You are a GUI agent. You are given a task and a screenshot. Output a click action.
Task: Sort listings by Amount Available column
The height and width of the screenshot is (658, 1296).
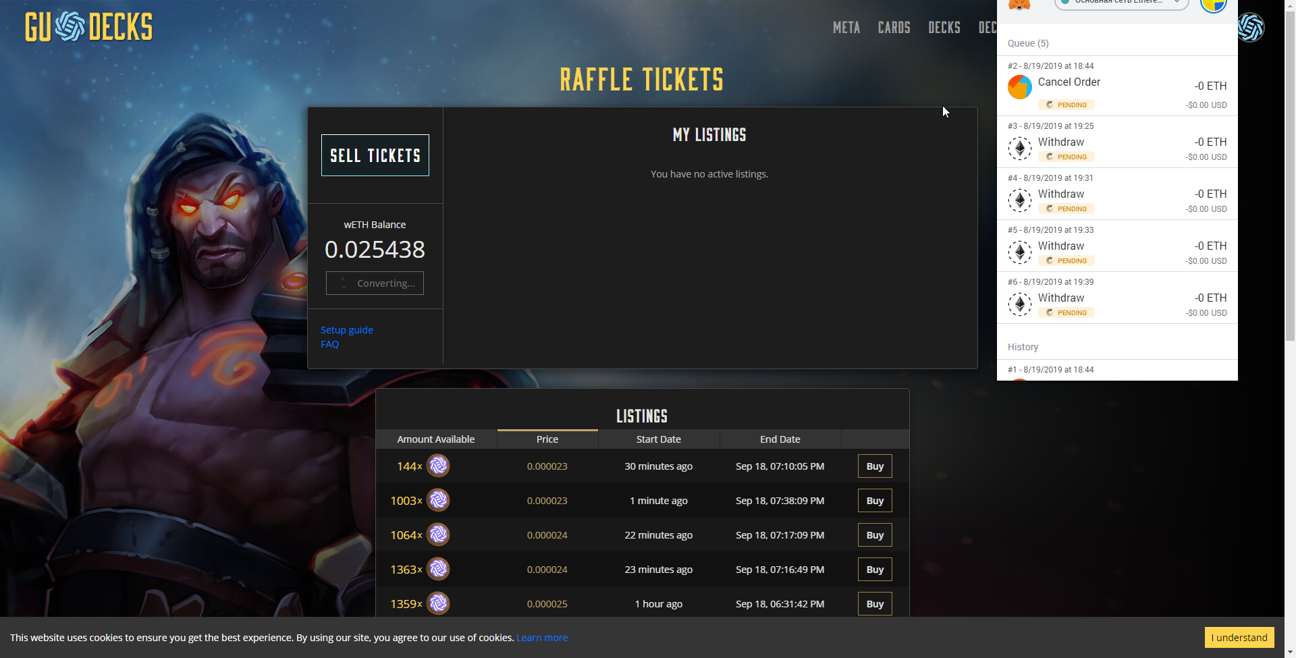[x=436, y=439]
